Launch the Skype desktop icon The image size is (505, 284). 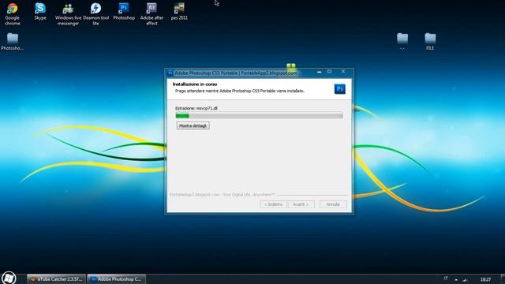click(40, 12)
